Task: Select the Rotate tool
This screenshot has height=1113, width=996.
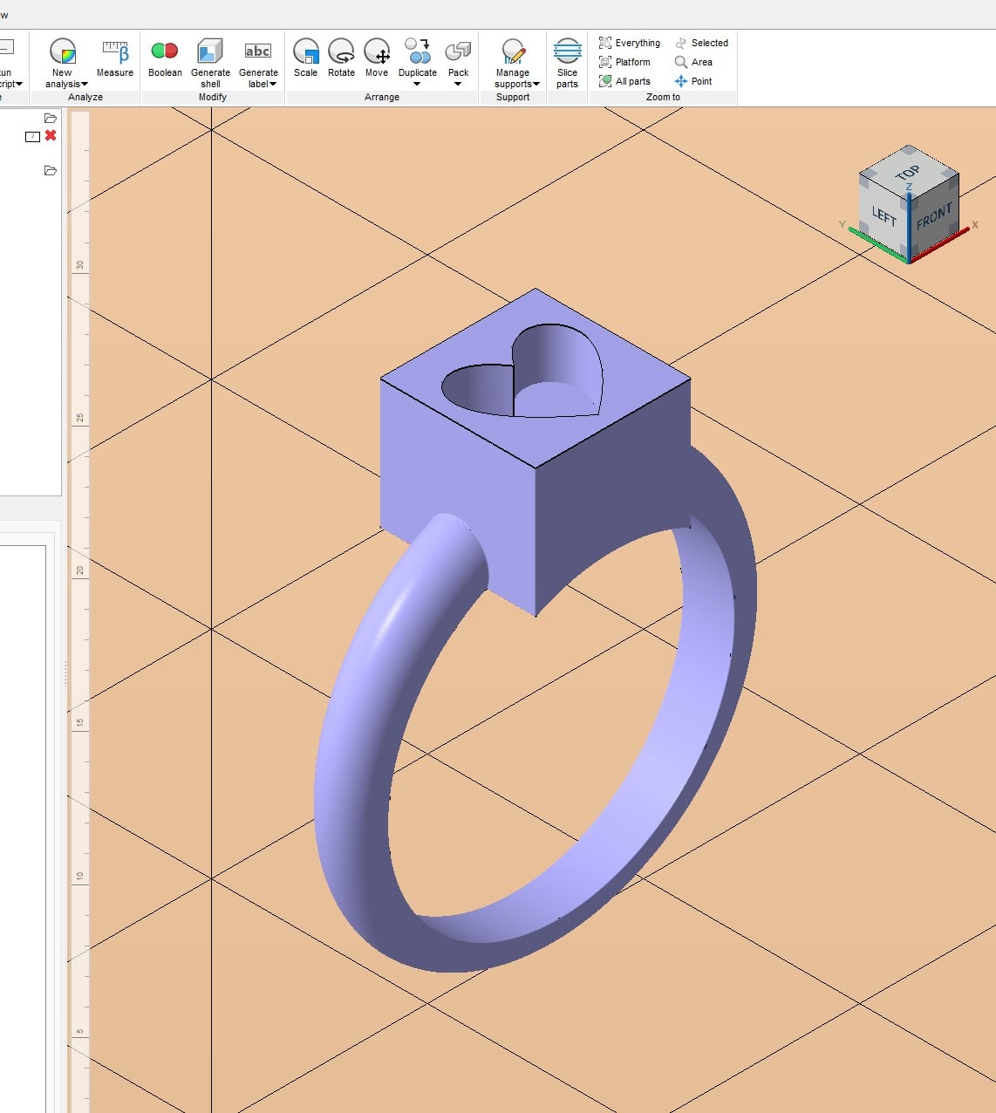Action: point(341,58)
